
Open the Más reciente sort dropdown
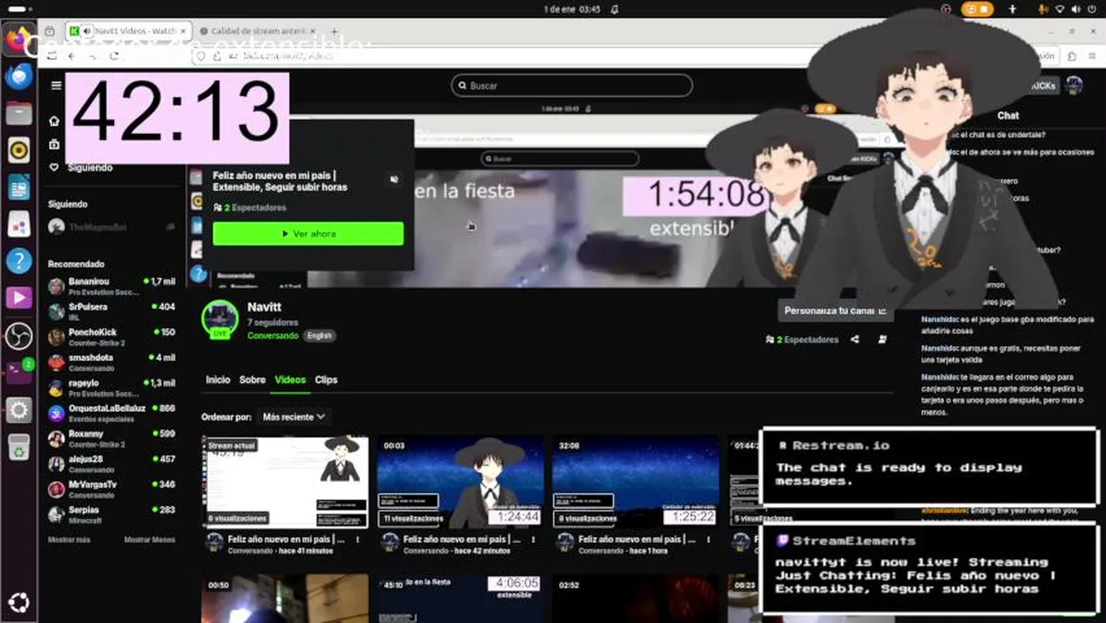[294, 416]
